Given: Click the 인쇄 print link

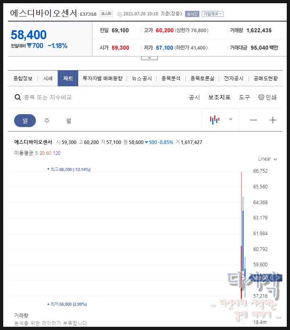Looking at the screenshot, I should tap(271, 98).
